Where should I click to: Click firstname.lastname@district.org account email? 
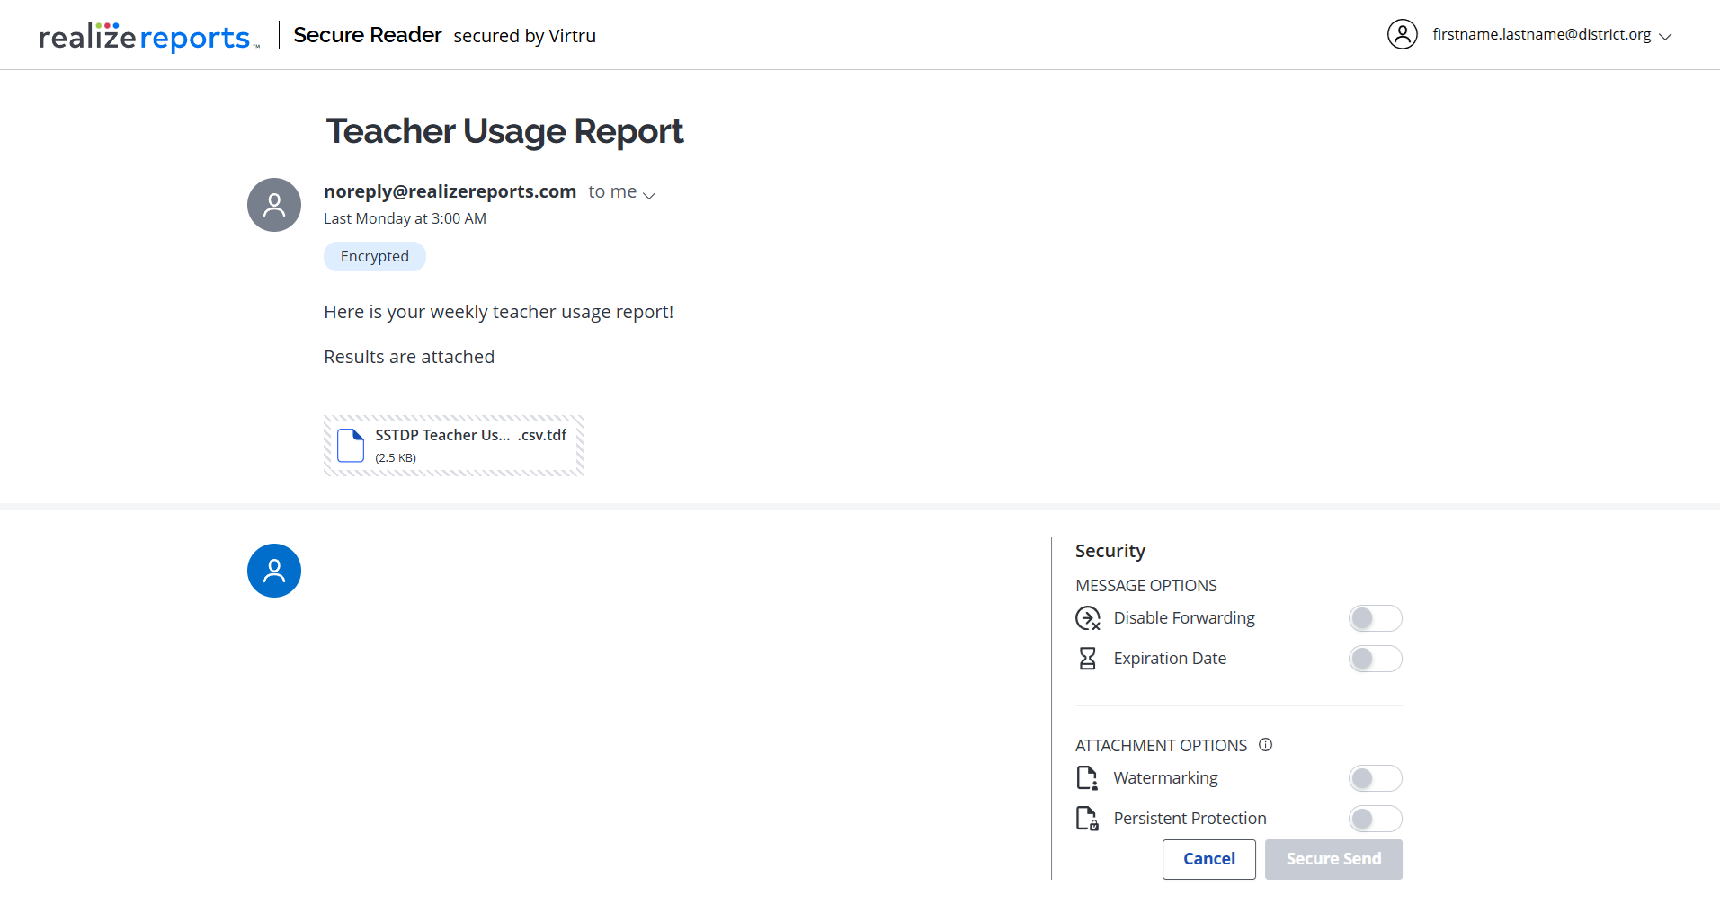click(1542, 34)
